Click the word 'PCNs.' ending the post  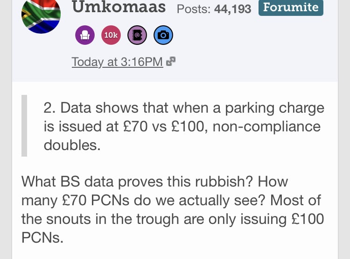point(42,238)
